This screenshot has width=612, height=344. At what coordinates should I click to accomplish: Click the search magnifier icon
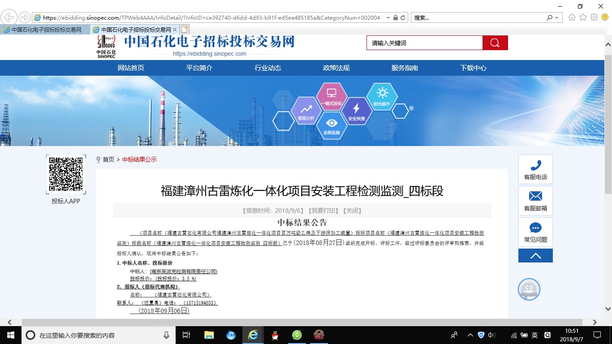(x=494, y=43)
